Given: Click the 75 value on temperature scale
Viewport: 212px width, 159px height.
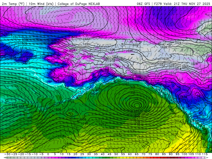Looking at the screenshot, I should tap(150, 154).
